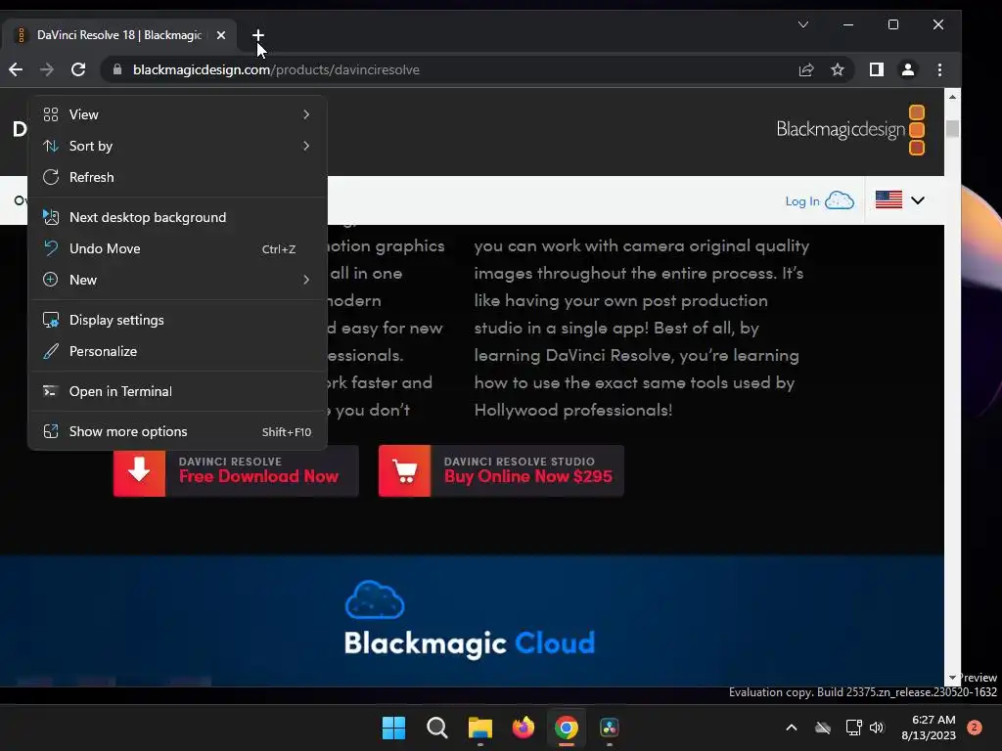Screen dimensions: 1002x751
Task: Open Firefox from the taskbar
Action: [x=524, y=728]
